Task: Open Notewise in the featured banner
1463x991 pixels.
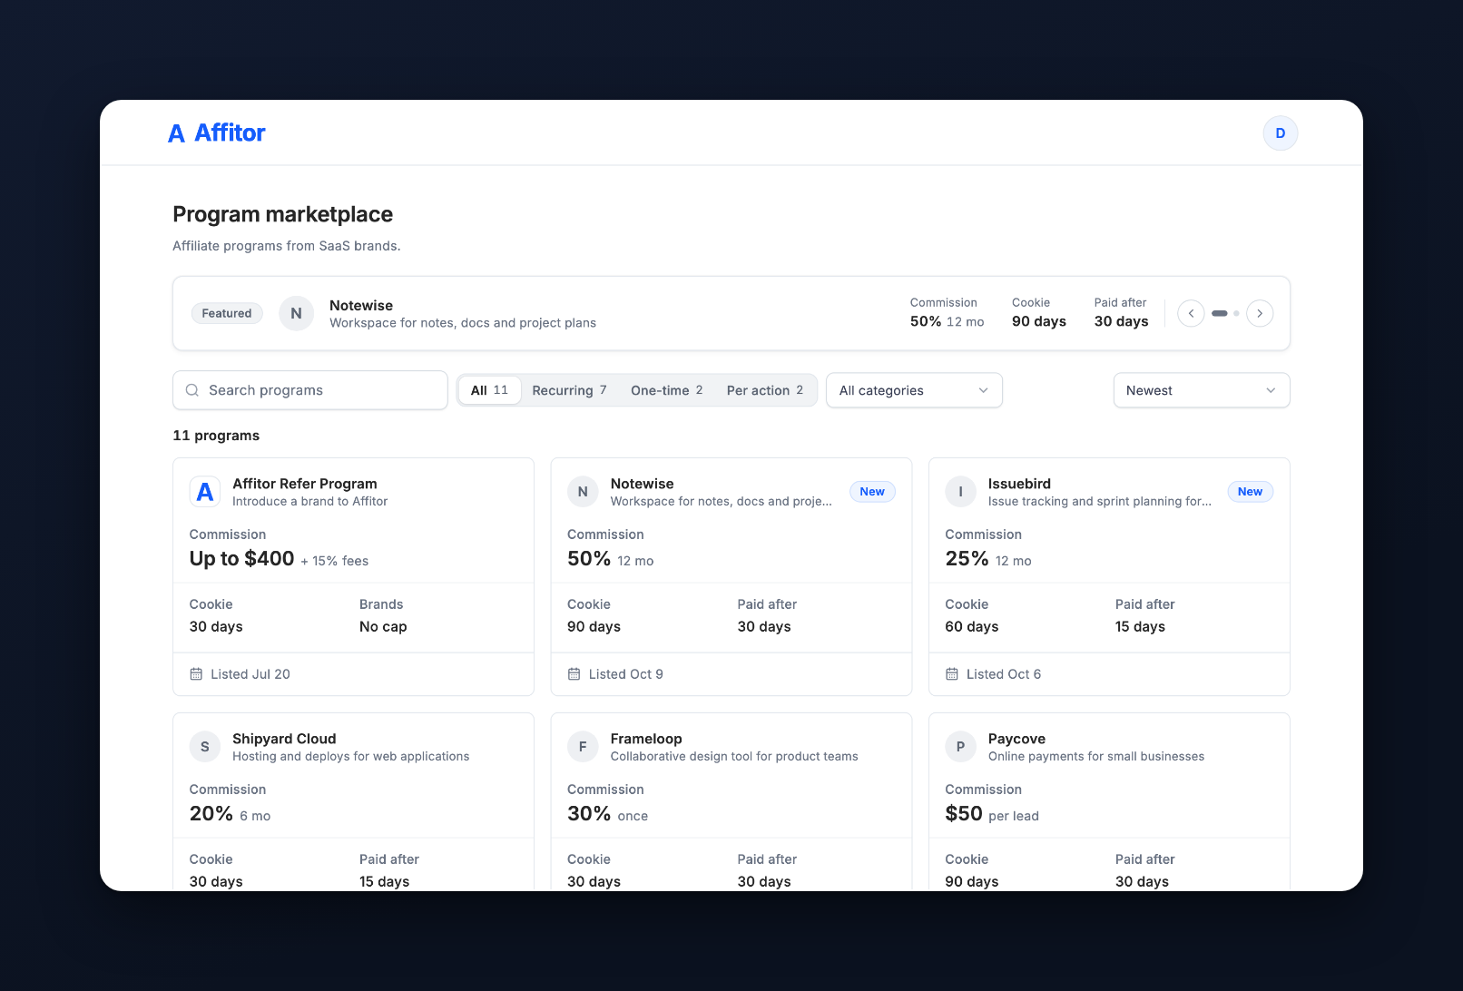Action: coord(361,306)
